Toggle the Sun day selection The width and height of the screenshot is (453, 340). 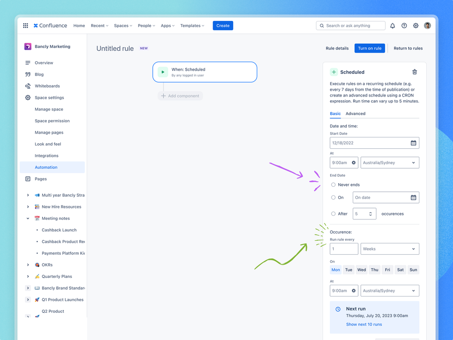click(414, 270)
